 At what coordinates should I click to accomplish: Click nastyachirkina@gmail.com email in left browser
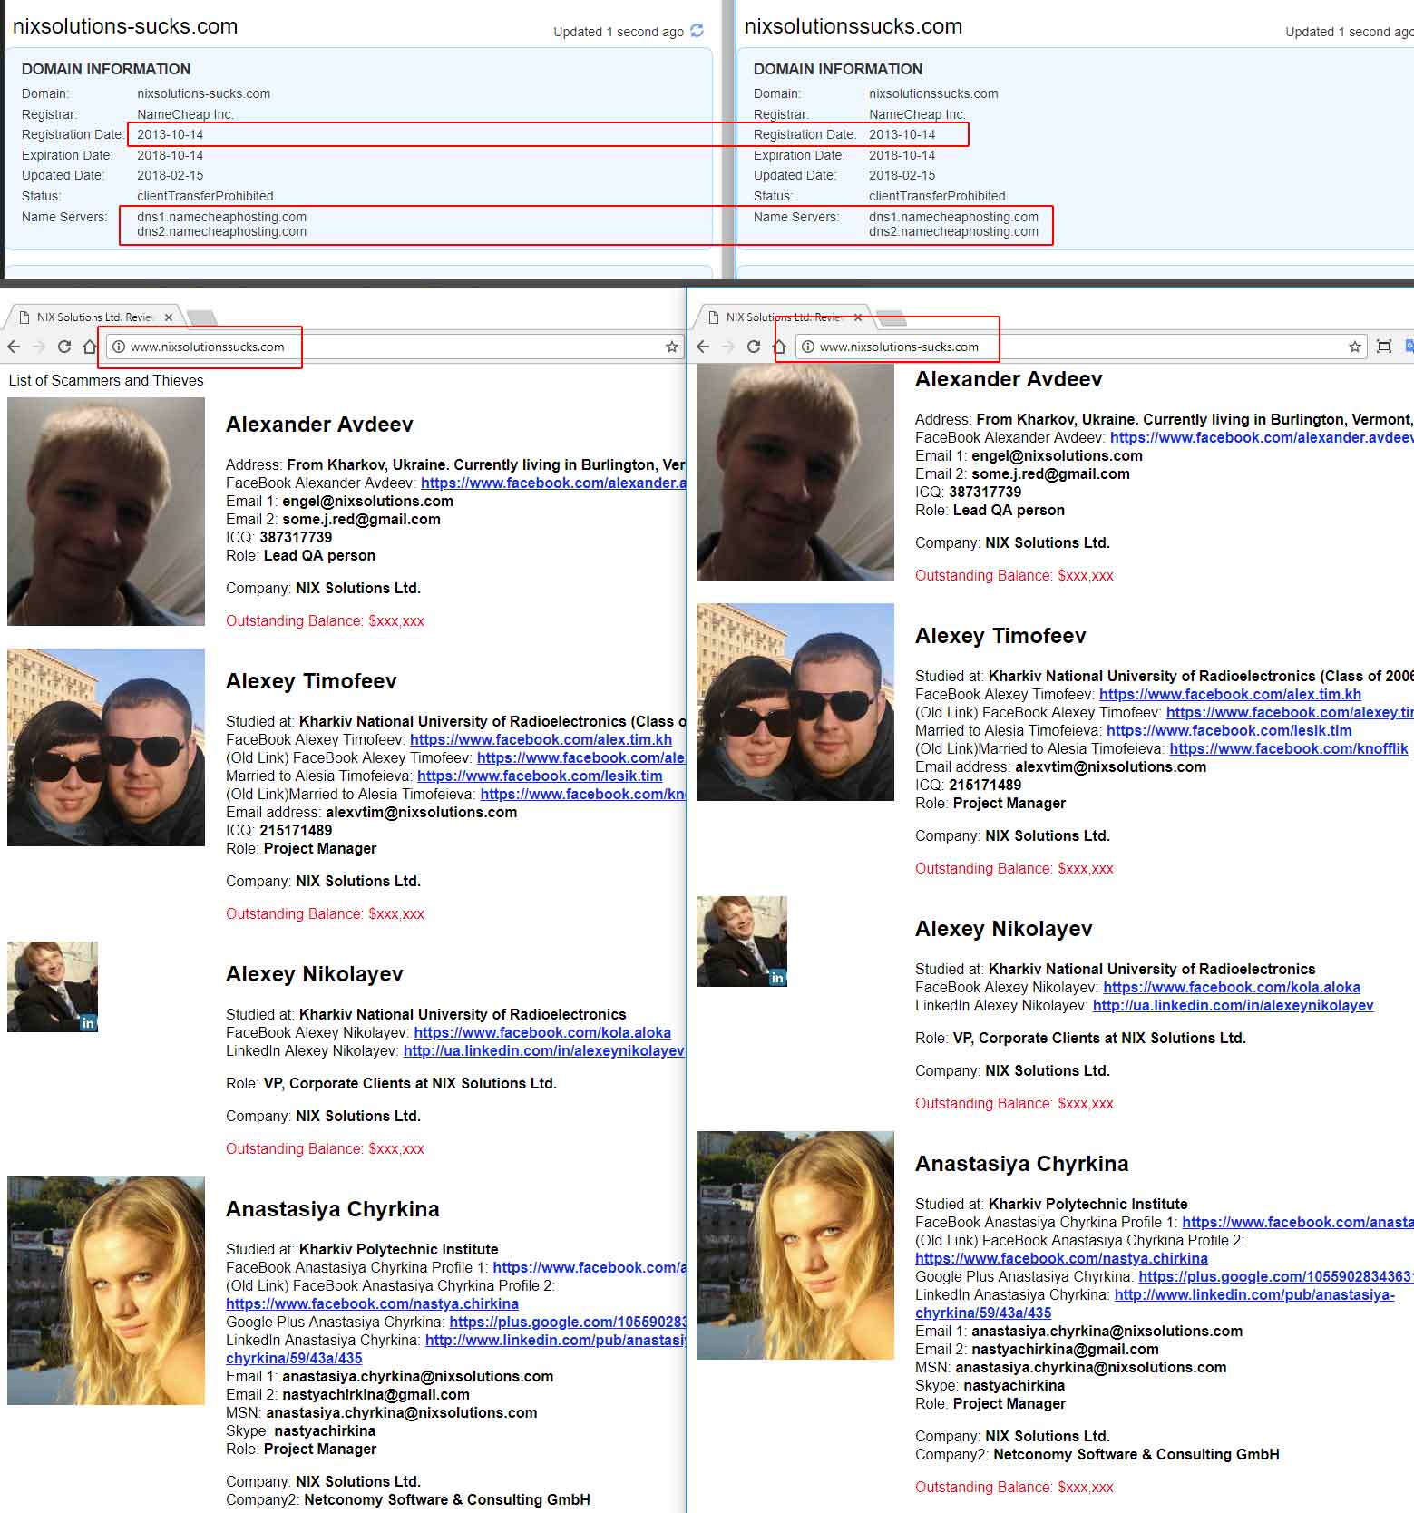376,1394
